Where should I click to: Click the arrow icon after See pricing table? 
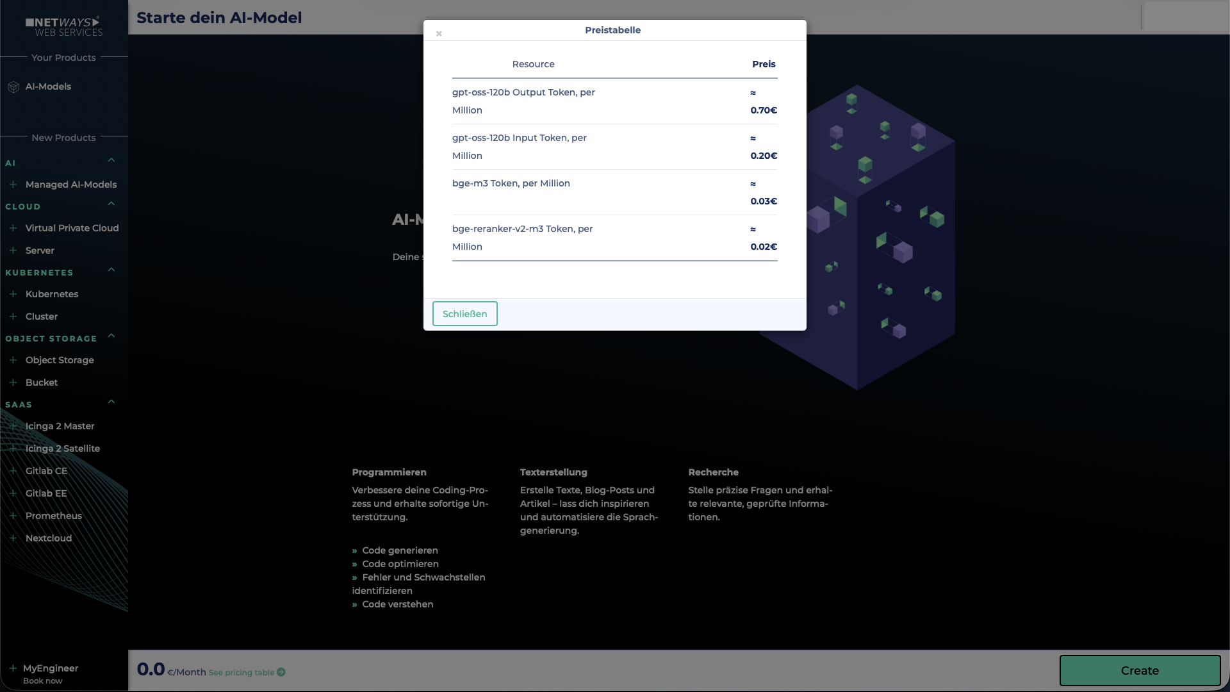281,672
